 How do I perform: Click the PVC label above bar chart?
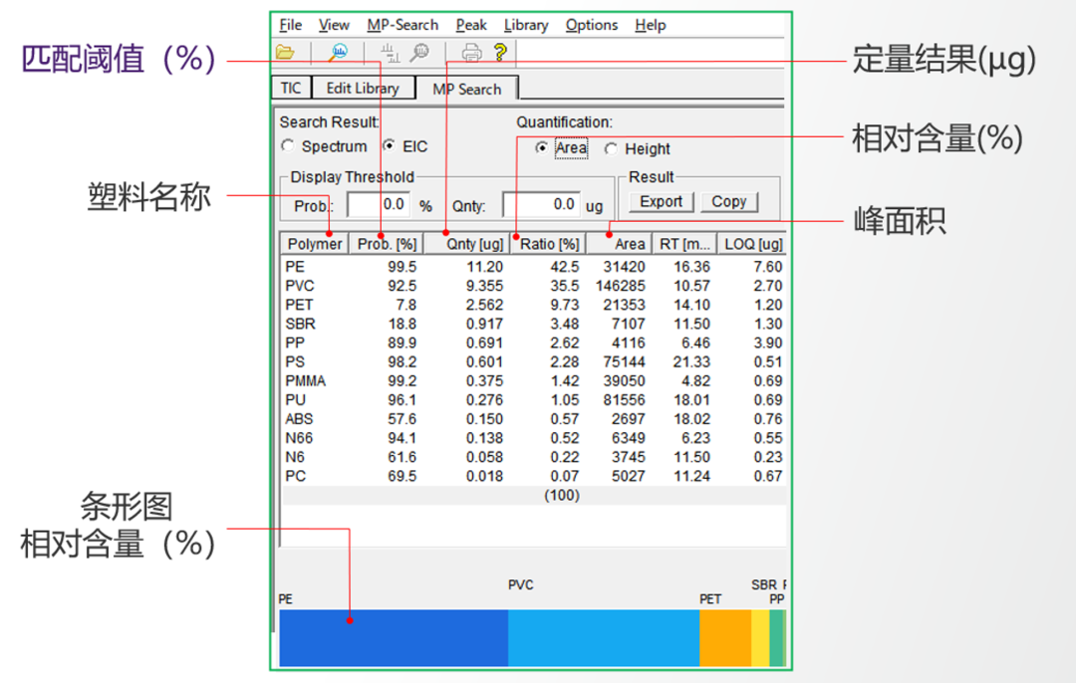click(x=521, y=585)
